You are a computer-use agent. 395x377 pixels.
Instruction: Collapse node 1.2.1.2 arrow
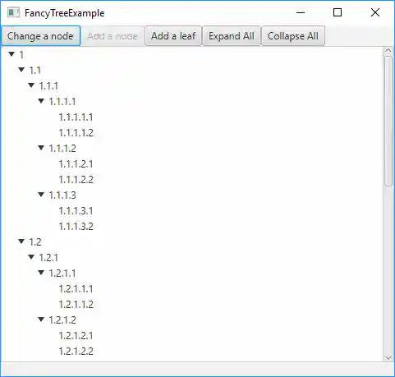41,320
